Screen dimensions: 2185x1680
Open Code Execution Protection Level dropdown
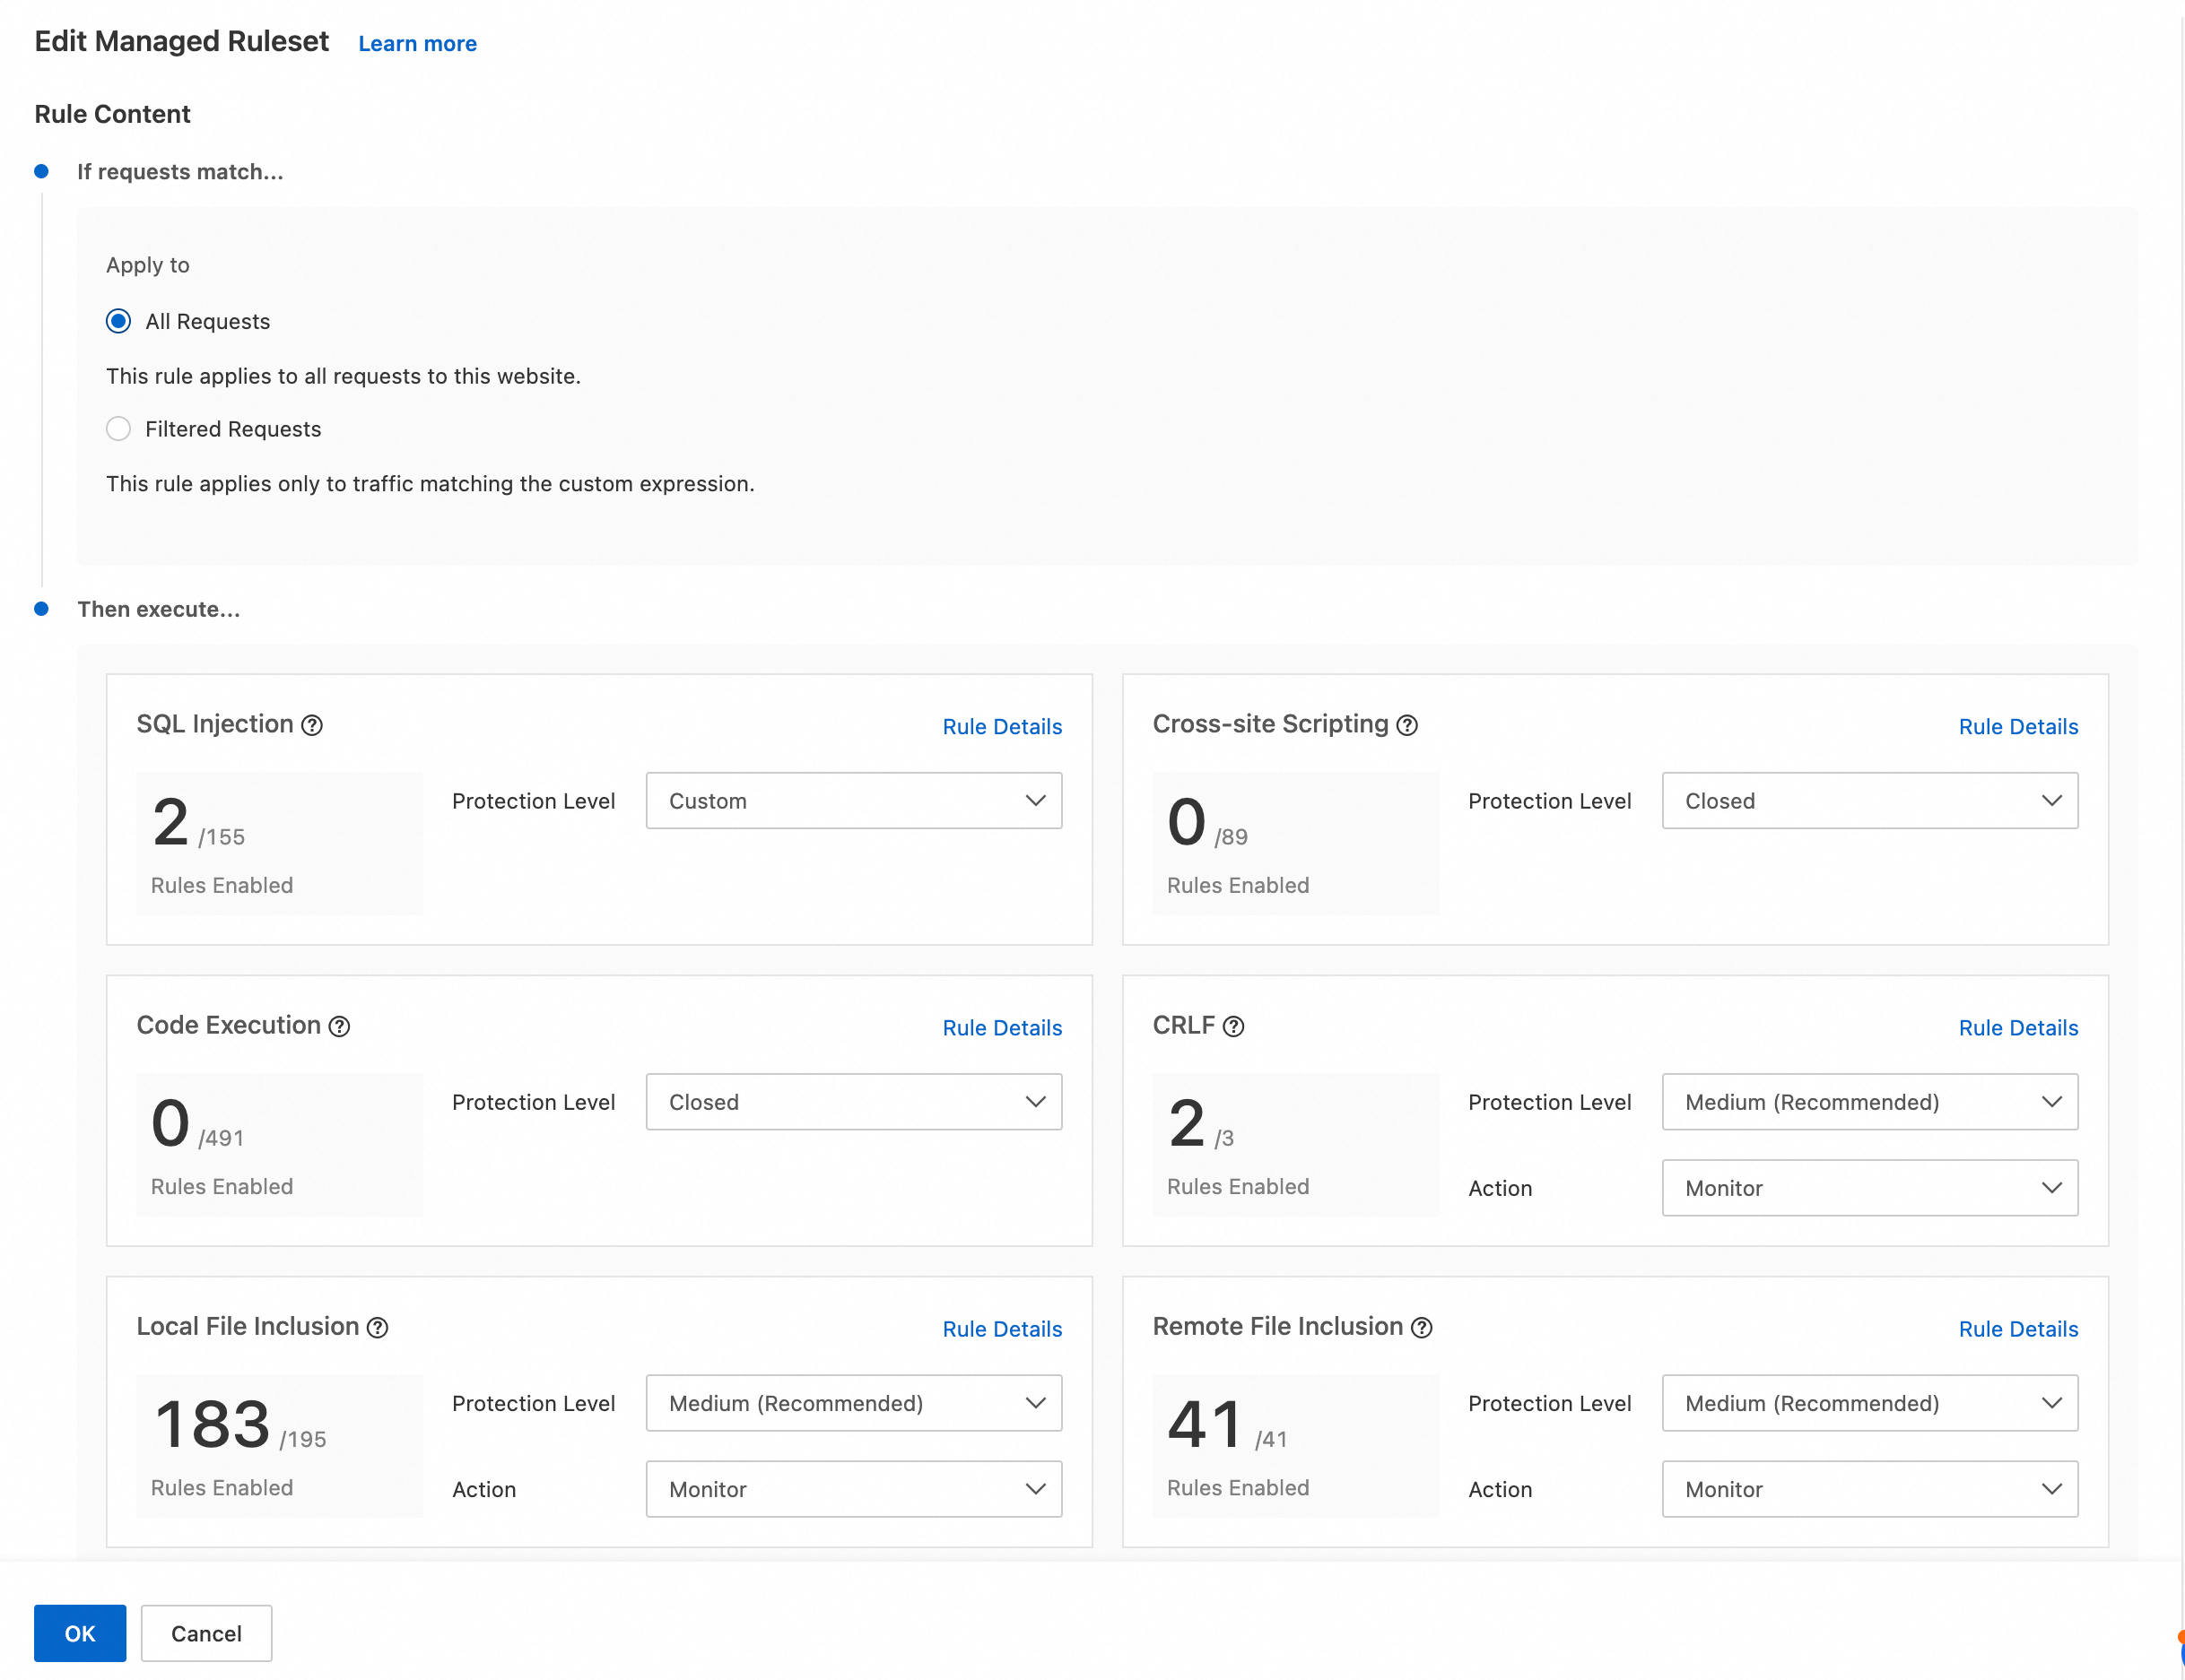[853, 1101]
